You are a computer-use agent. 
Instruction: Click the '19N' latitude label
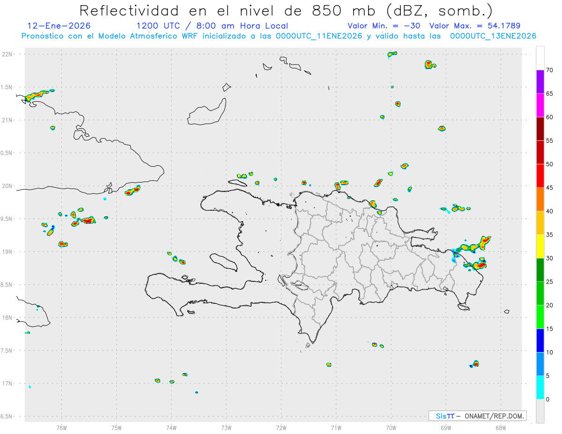(8, 252)
